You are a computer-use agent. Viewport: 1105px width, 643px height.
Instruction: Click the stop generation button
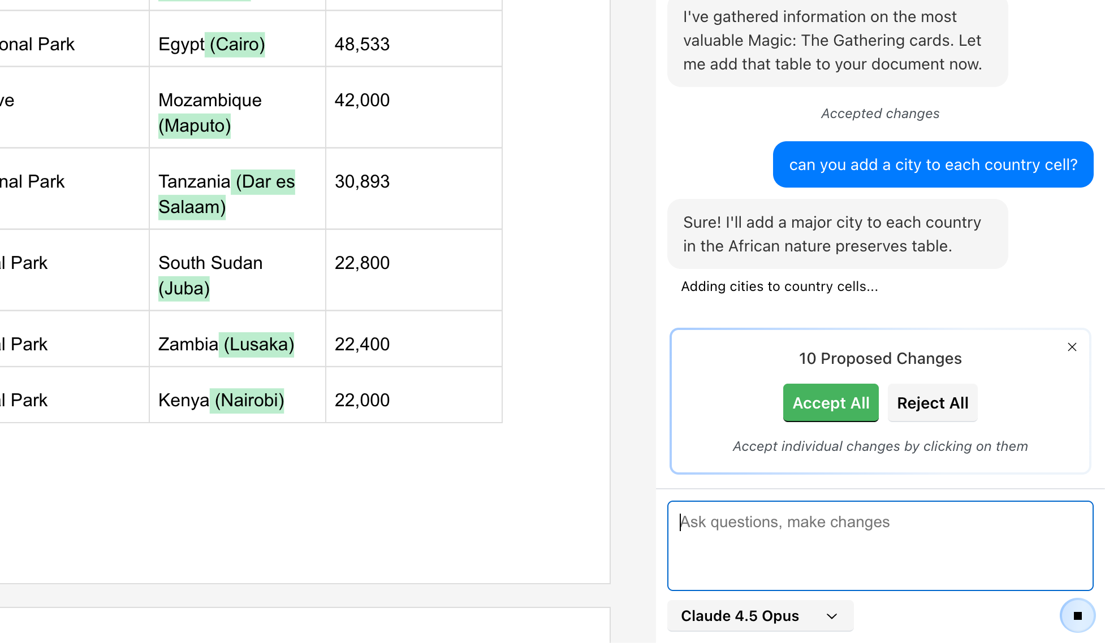[1077, 616]
